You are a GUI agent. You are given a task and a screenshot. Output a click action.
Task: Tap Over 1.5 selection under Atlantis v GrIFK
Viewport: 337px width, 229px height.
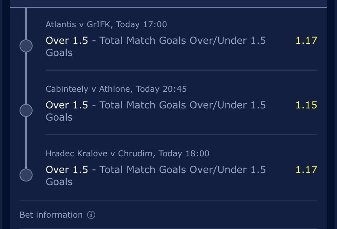pyautogui.click(x=67, y=40)
